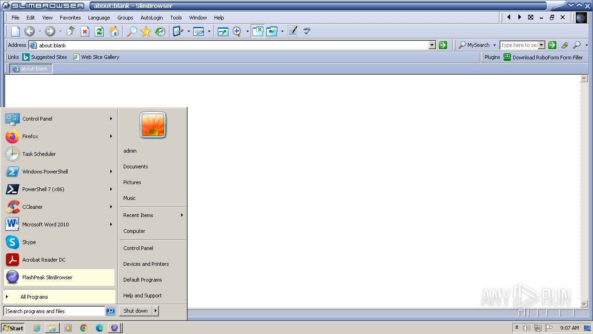Open the File menu
This screenshot has height=334, width=593.
click(x=15, y=18)
